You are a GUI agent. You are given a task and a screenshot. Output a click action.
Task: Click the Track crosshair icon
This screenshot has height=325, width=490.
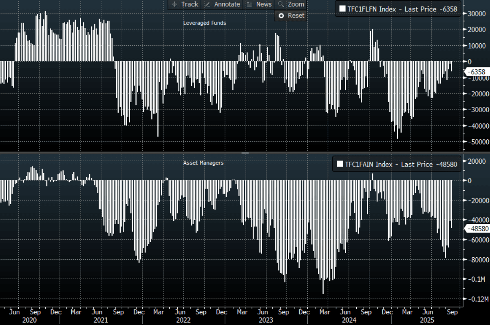tap(174, 4)
